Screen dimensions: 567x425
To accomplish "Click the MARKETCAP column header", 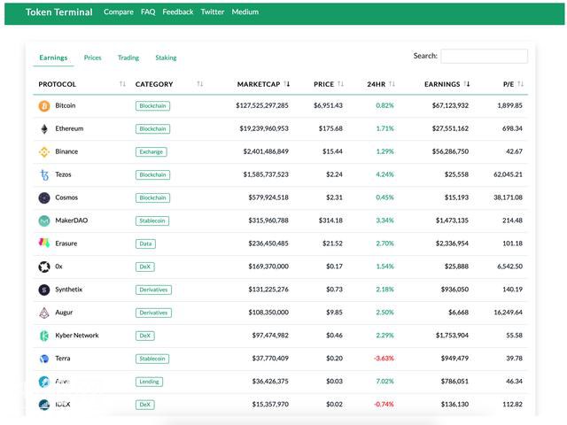I will 259,84.
